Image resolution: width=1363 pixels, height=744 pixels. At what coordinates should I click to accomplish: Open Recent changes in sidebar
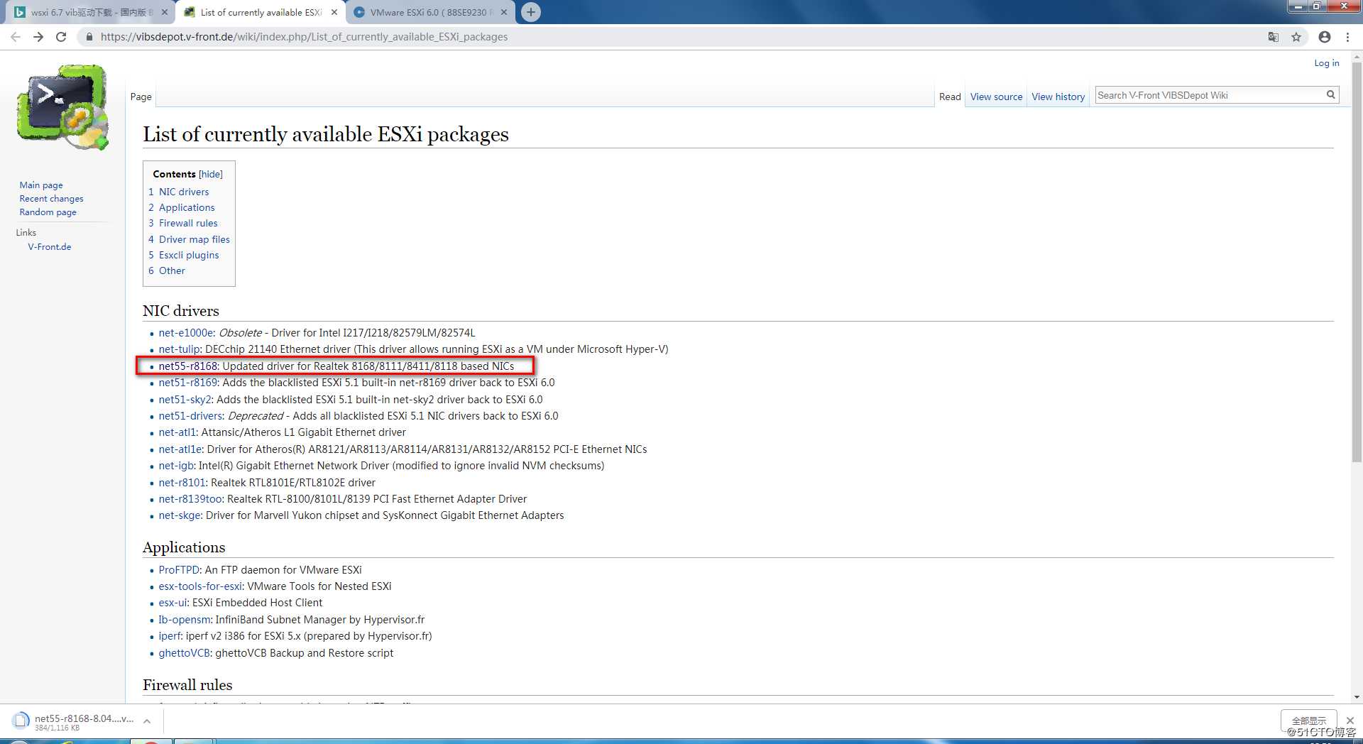point(51,198)
